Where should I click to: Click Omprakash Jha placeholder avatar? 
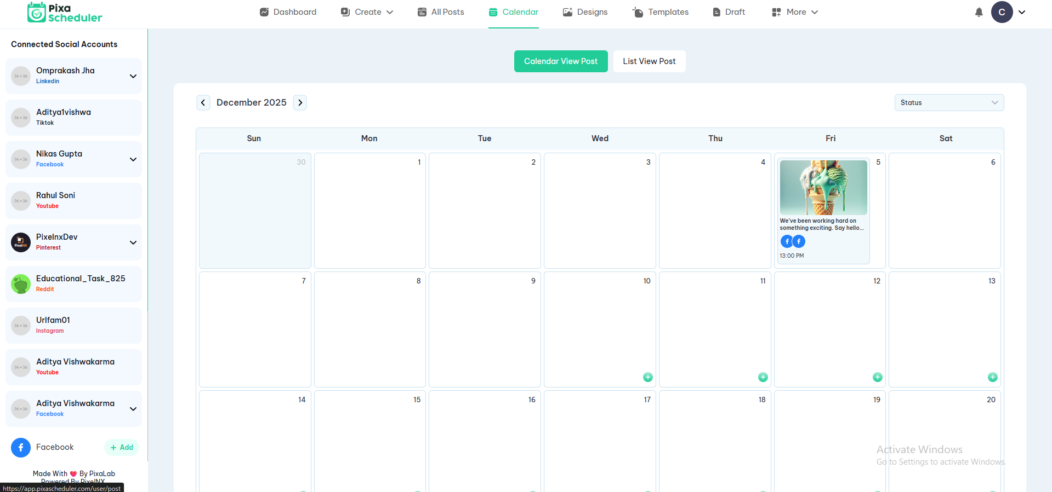(x=21, y=76)
